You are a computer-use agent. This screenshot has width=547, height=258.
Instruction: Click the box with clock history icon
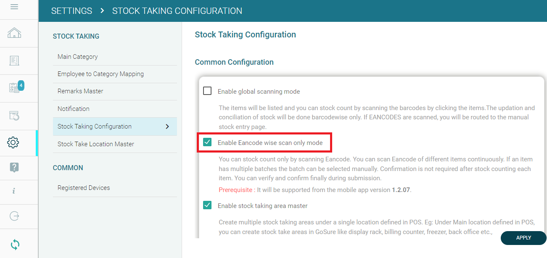14,116
